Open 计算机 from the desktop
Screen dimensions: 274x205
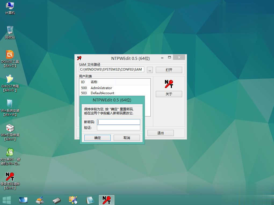click(x=10, y=6)
